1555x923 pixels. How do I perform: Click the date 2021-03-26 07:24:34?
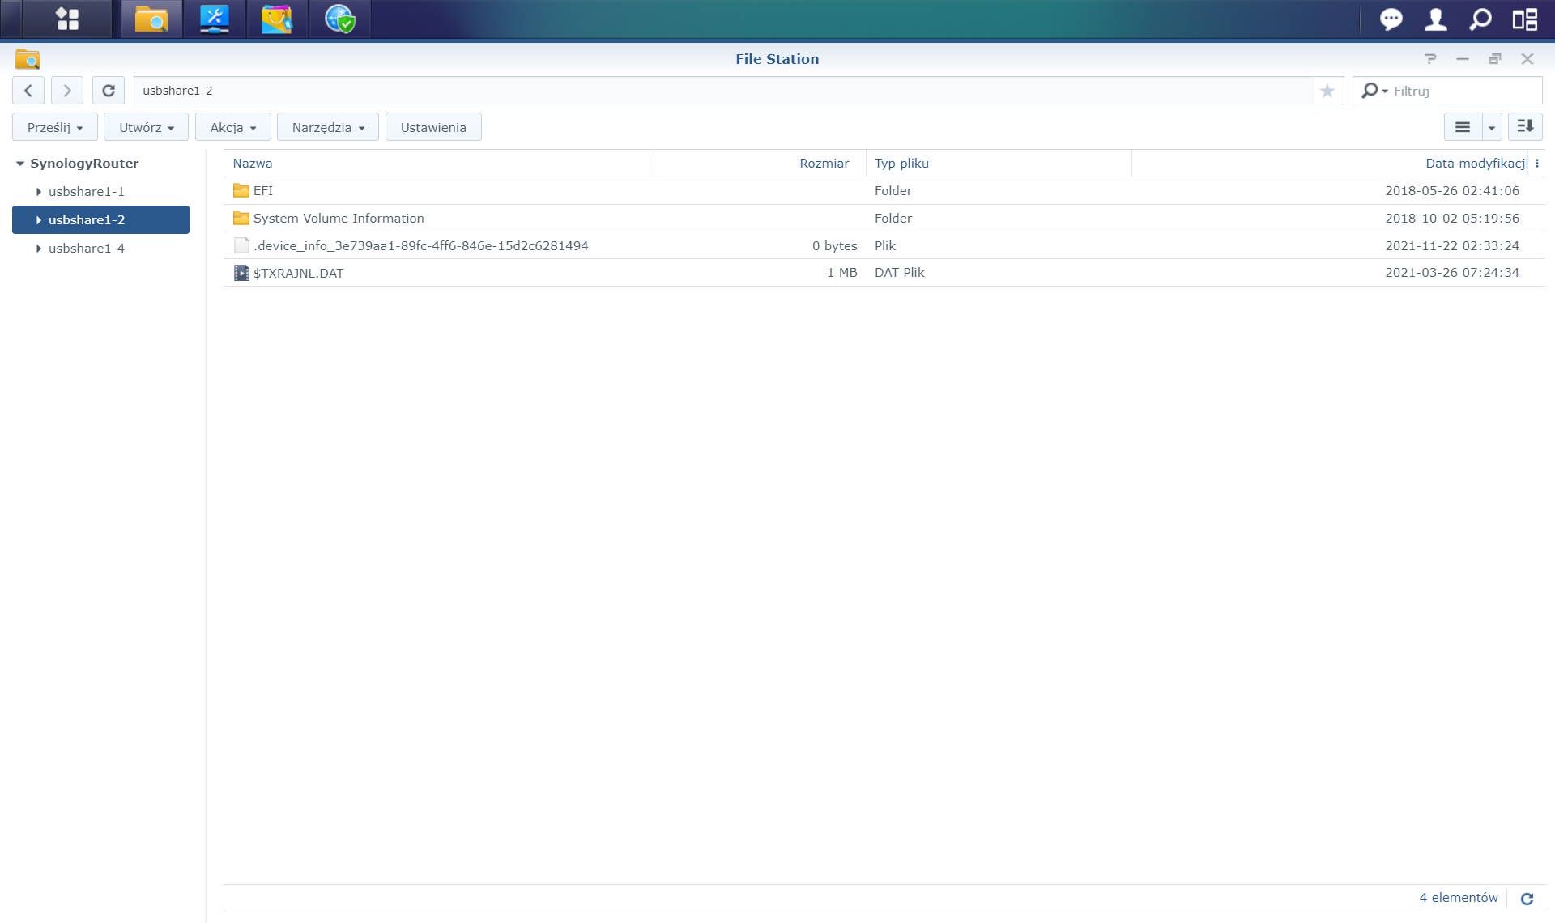click(x=1452, y=273)
